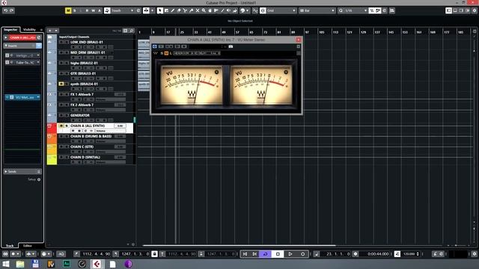479x269 pixels.
Task: Toggle the Auto-Scroll button
Action: (x=146, y=10)
